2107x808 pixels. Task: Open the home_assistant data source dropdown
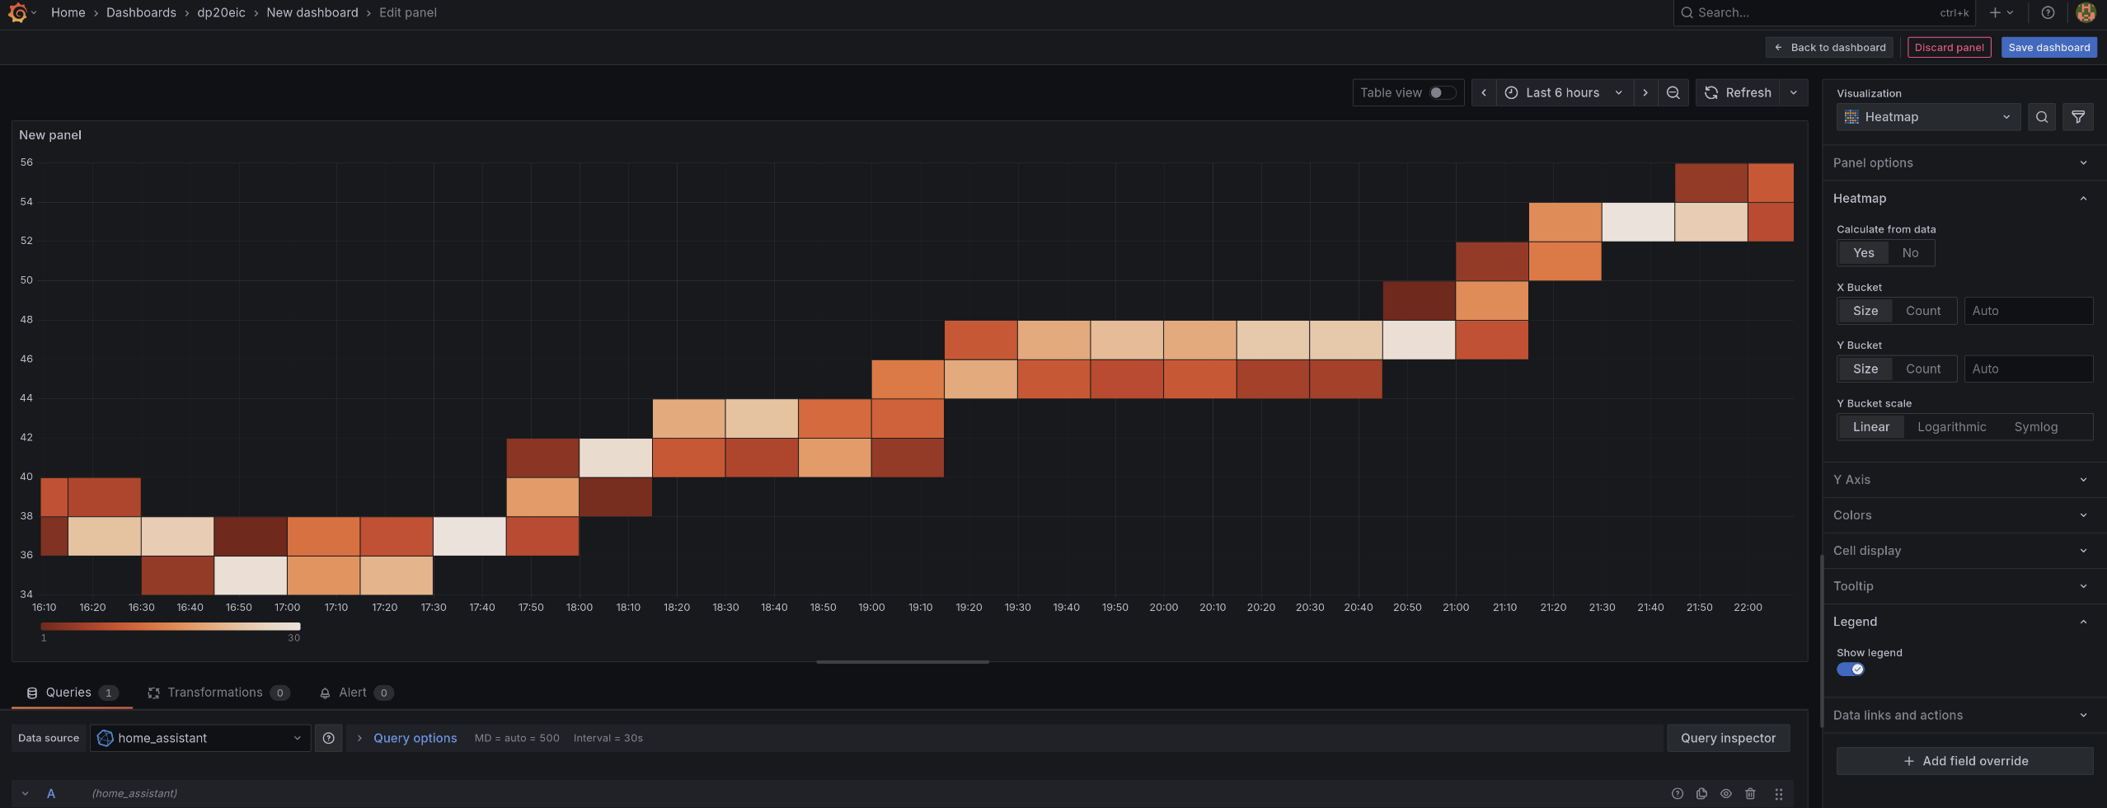coord(200,738)
